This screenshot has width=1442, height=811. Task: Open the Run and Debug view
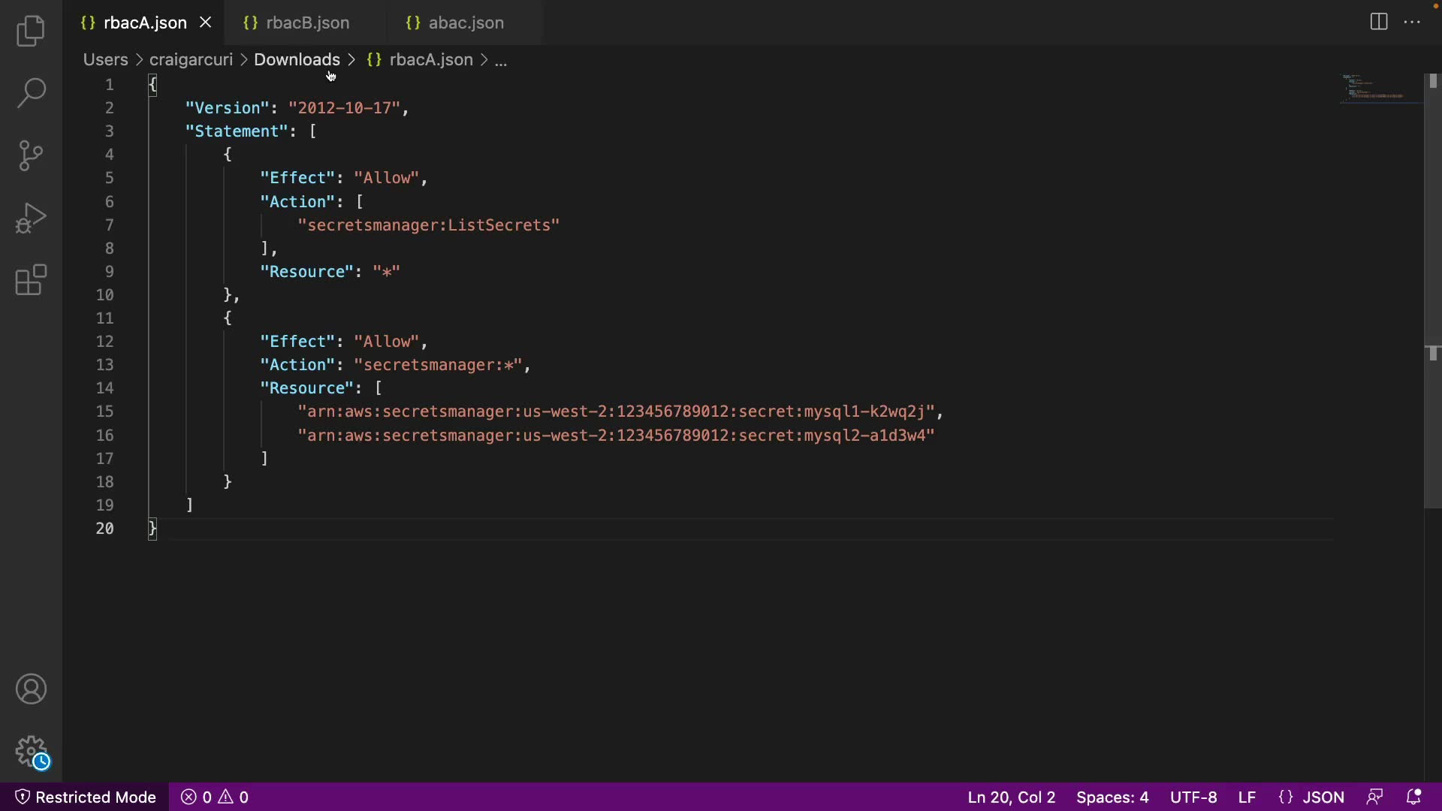(x=31, y=218)
